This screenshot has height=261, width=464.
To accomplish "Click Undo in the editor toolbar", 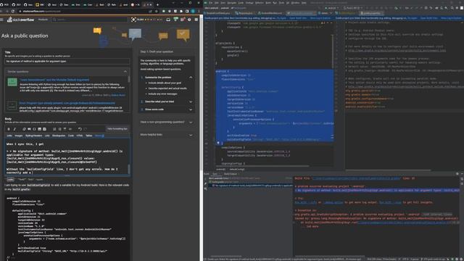I will (80, 129).
